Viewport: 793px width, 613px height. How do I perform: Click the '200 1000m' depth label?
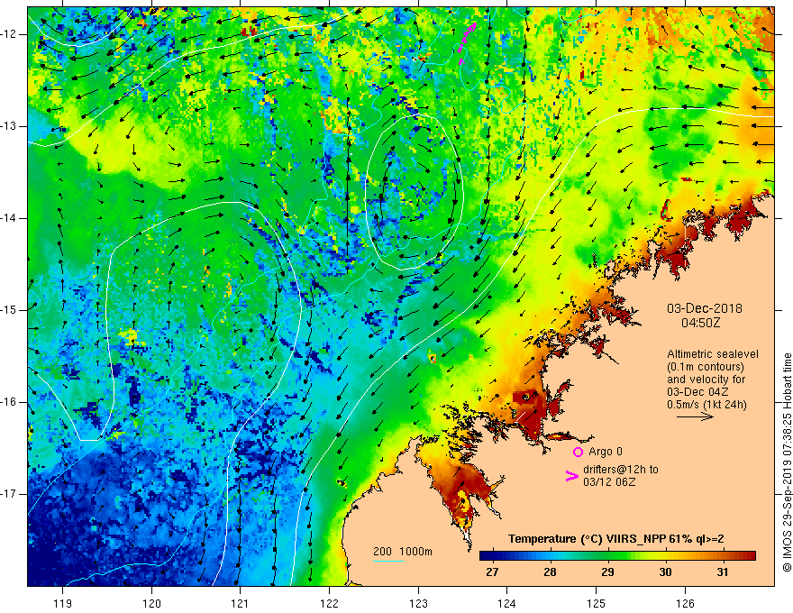[x=403, y=552]
